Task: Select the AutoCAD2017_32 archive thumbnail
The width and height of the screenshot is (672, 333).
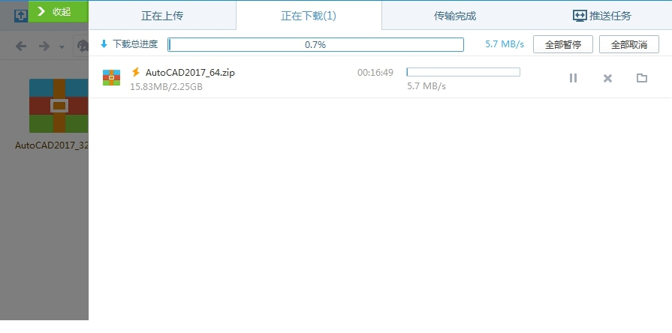Action: (59, 106)
